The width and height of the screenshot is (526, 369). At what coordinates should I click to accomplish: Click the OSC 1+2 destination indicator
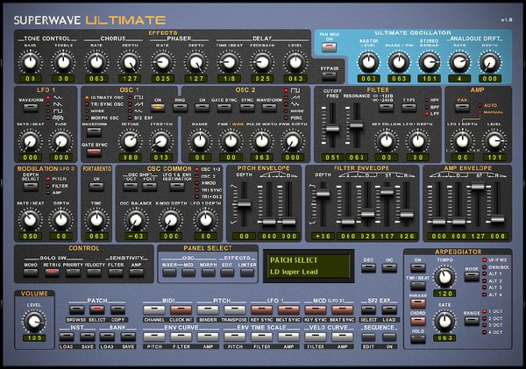[x=197, y=169]
